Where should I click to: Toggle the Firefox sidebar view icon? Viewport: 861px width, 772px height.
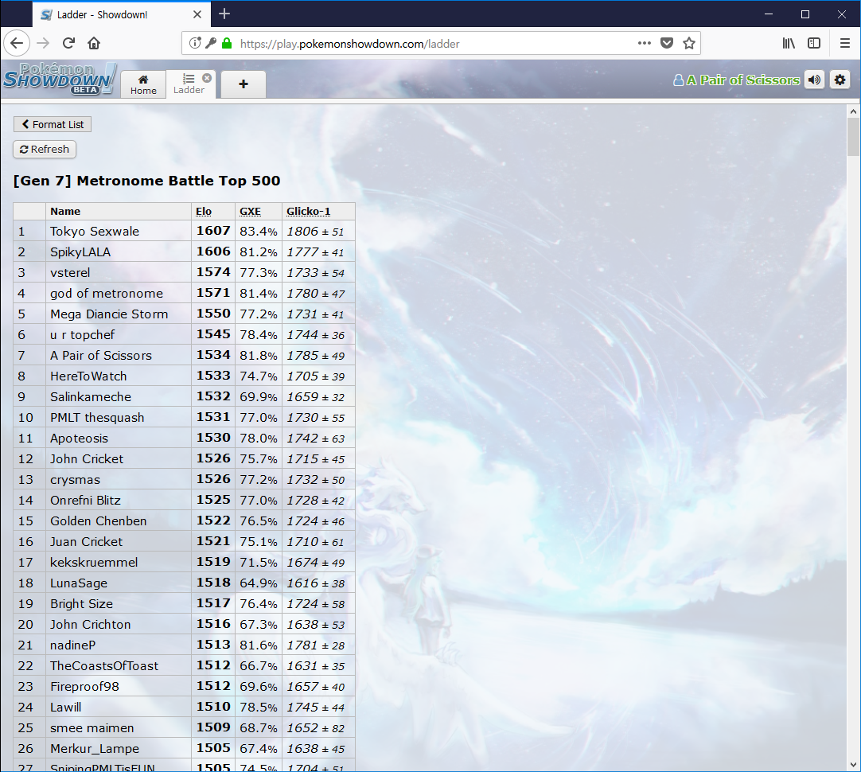814,44
